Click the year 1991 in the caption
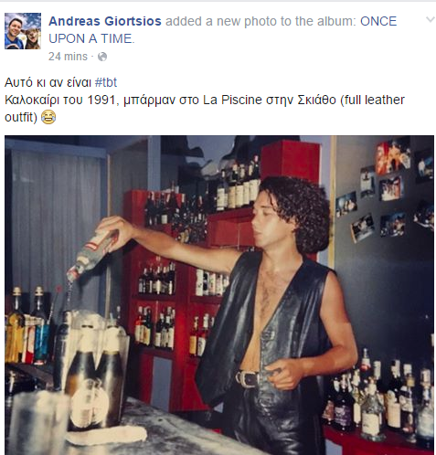The width and height of the screenshot is (436, 455). point(101,101)
